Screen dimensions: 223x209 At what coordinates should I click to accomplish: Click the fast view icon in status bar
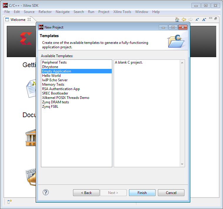coord(9,201)
